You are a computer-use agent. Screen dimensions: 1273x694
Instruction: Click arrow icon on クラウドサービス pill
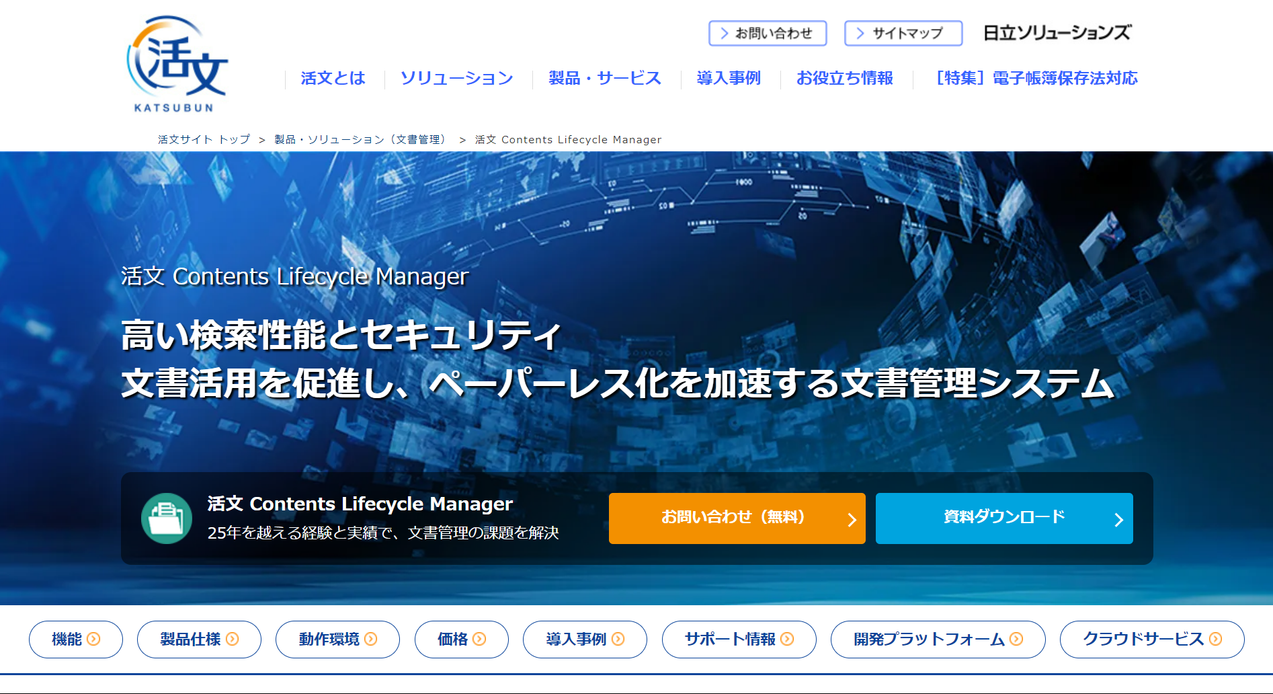click(x=1215, y=639)
